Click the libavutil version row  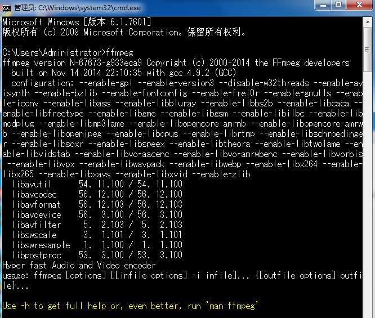(x=97, y=184)
